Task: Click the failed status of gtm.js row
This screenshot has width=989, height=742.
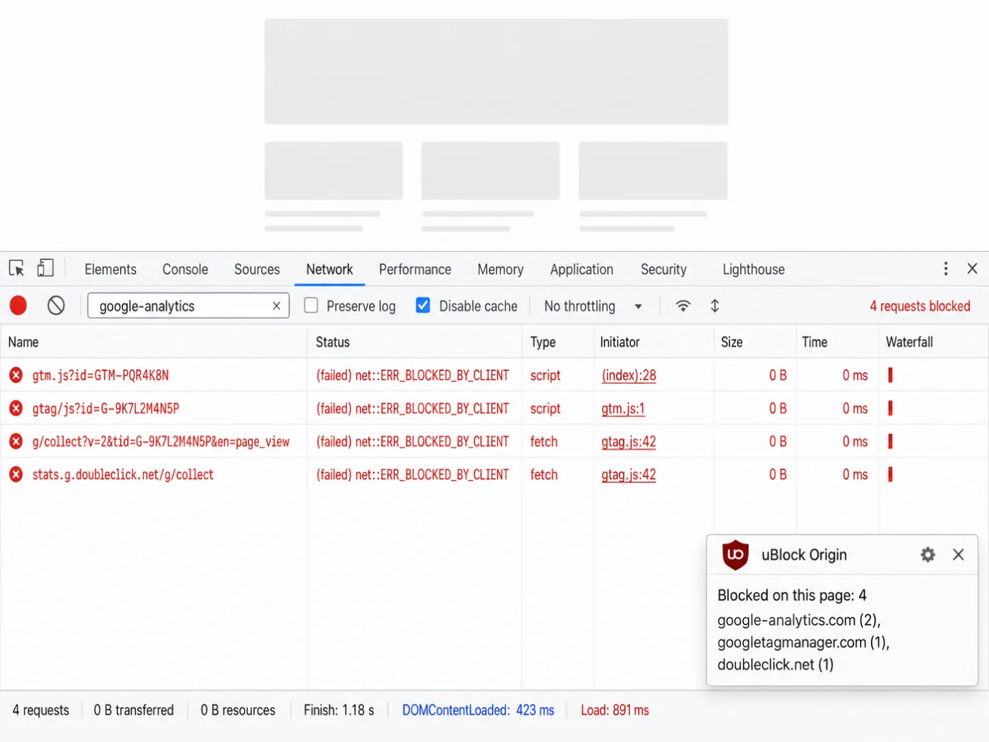Action: 412,375
